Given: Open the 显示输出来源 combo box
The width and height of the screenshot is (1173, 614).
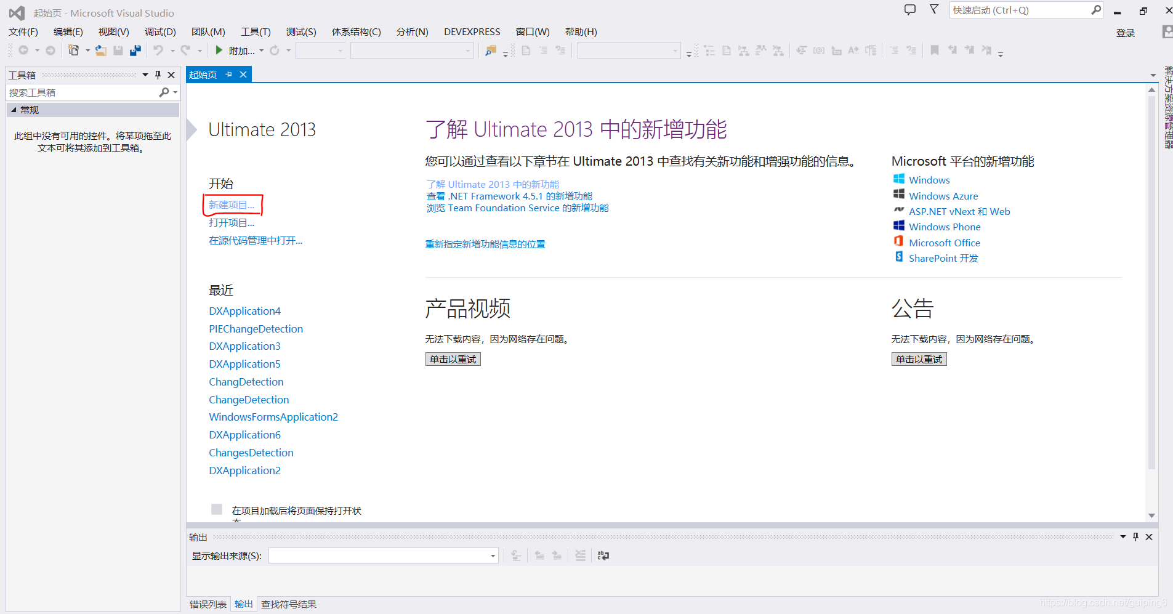Looking at the screenshot, I should [383, 555].
